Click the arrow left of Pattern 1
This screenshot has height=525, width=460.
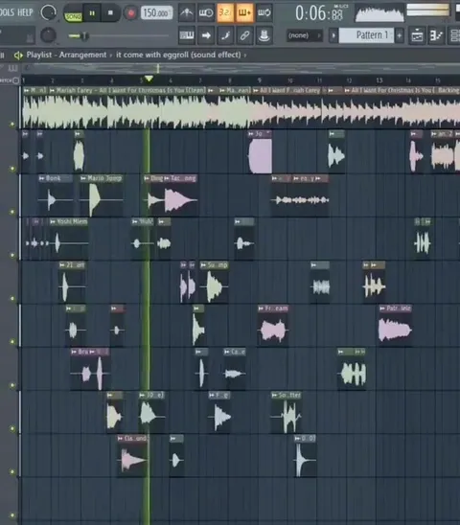(333, 35)
